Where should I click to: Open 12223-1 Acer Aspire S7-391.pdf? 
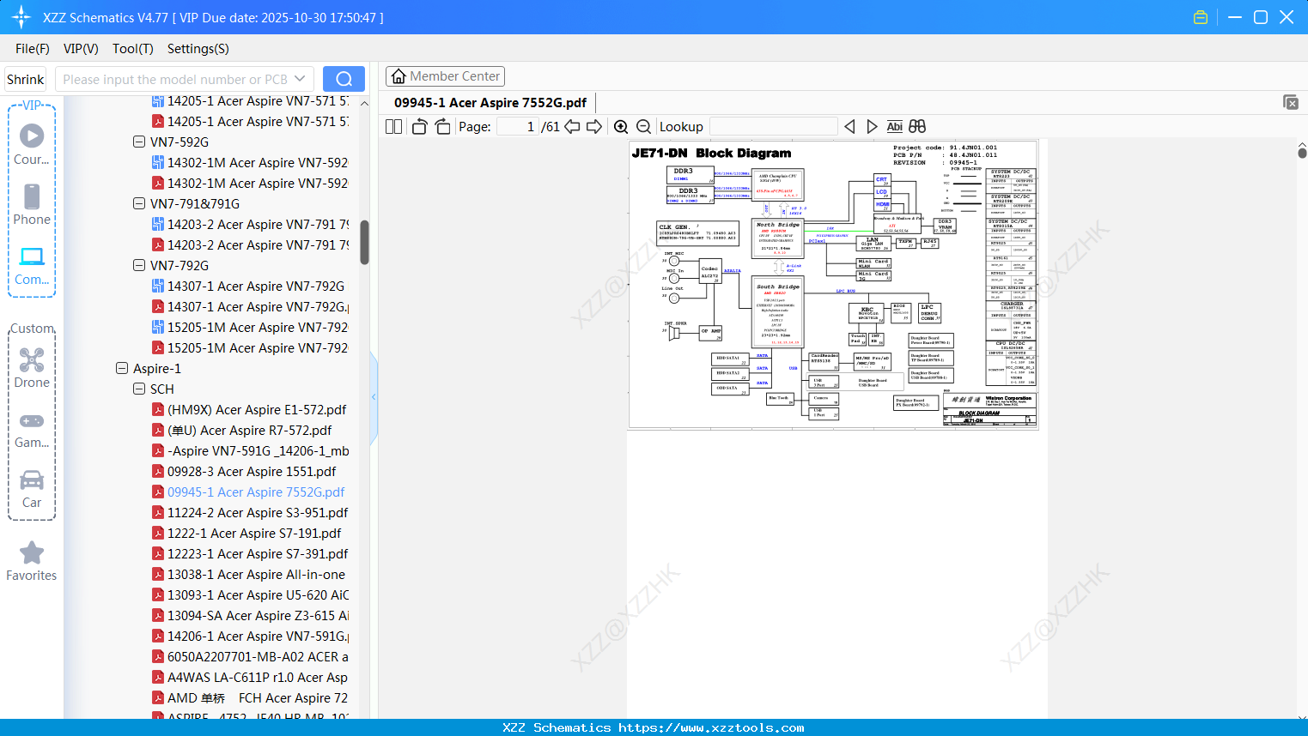pyautogui.click(x=258, y=553)
